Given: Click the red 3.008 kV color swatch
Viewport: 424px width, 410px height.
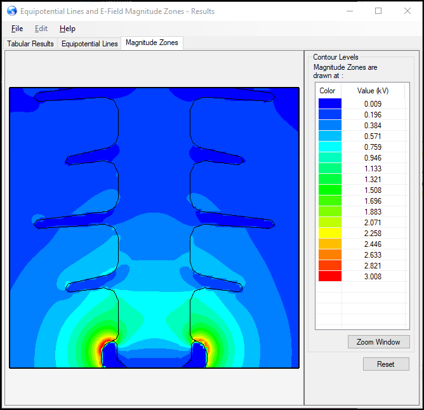Looking at the screenshot, I should click(329, 276).
